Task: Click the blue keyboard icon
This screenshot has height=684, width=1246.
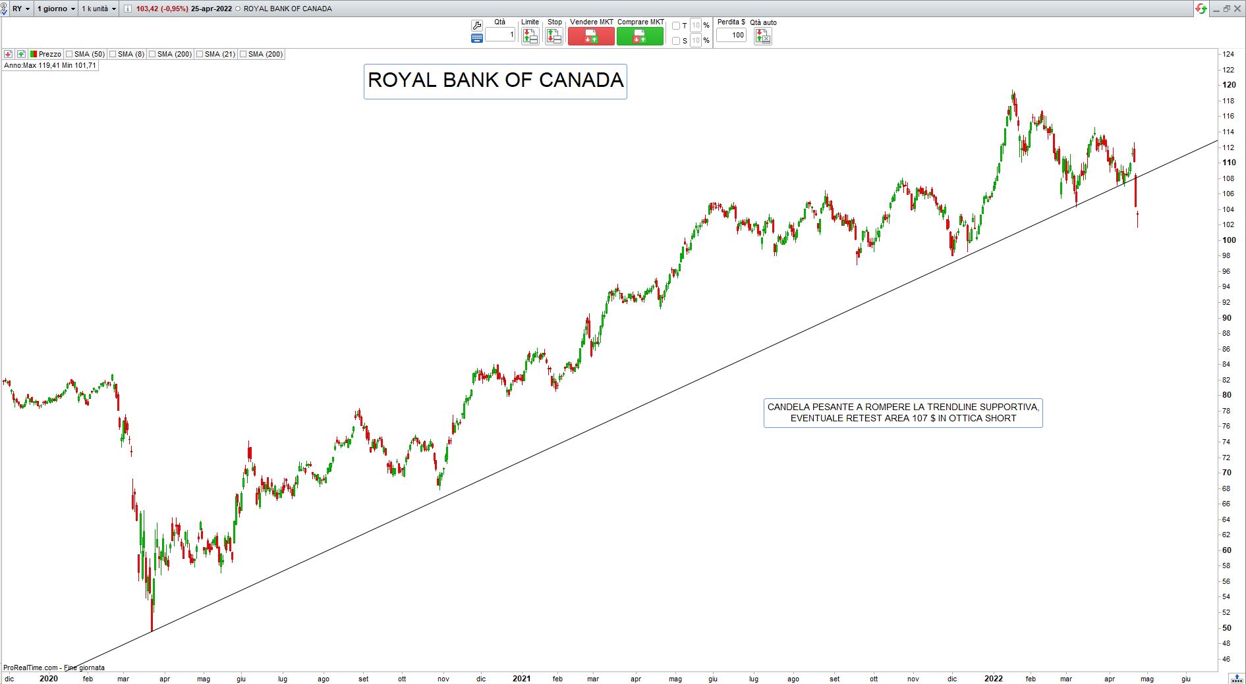Action: click(x=477, y=38)
